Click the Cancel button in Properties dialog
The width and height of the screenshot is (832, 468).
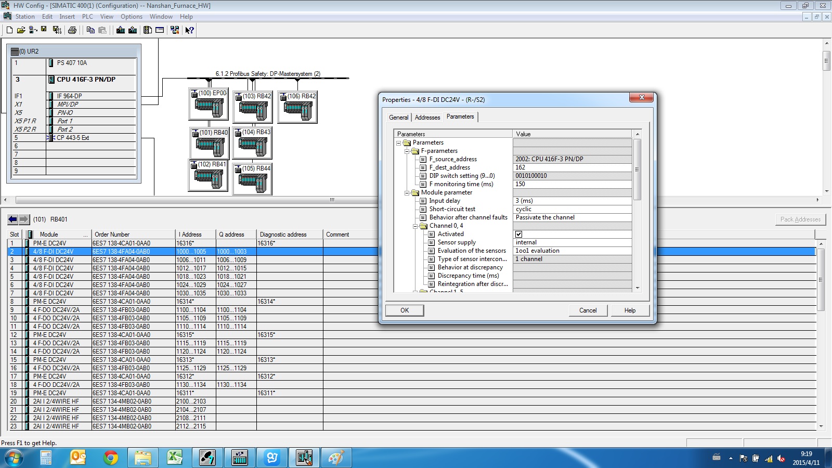coord(588,310)
